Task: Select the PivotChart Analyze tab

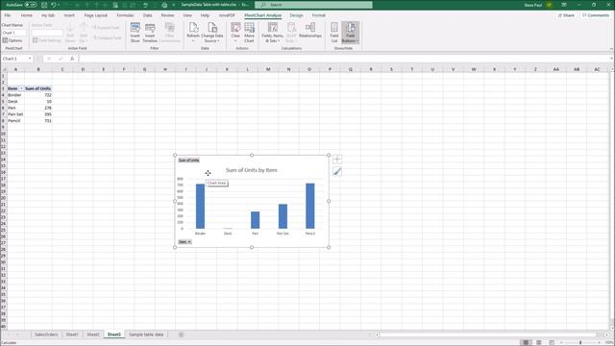Action: tap(262, 15)
